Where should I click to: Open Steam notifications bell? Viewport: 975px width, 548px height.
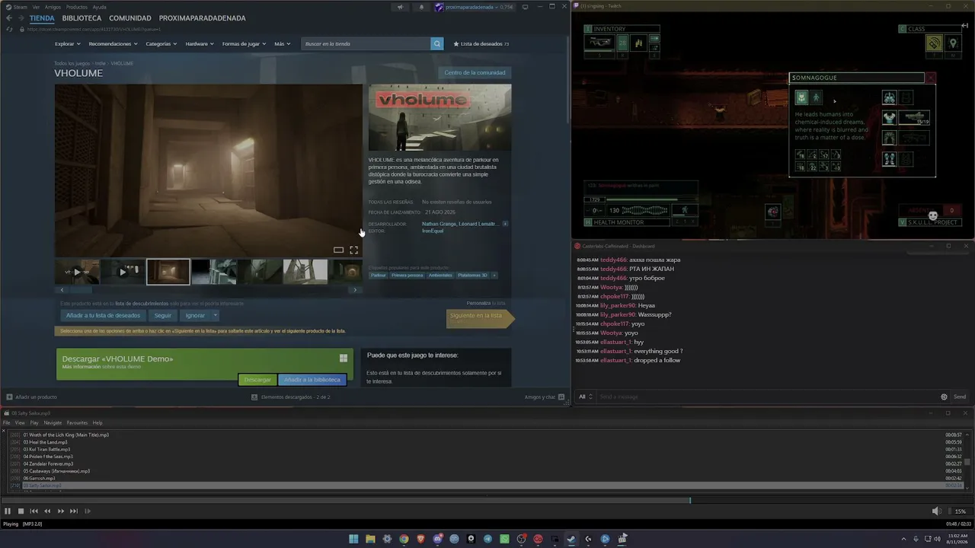[x=421, y=7]
